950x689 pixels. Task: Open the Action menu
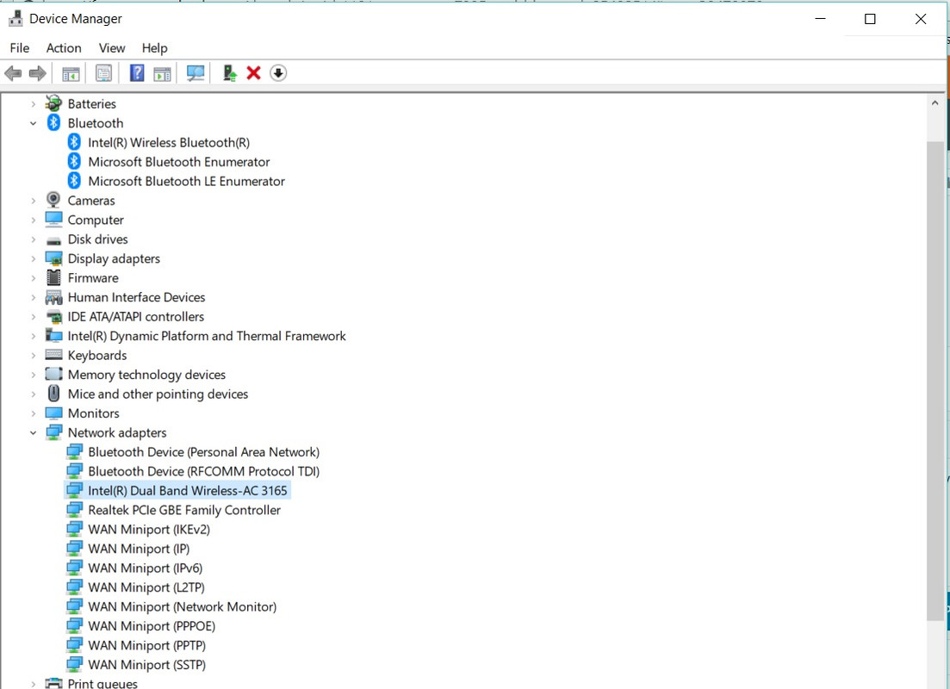(64, 48)
